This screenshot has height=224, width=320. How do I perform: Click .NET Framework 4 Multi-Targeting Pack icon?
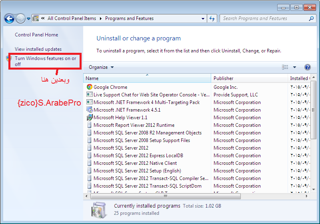tap(89, 102)
